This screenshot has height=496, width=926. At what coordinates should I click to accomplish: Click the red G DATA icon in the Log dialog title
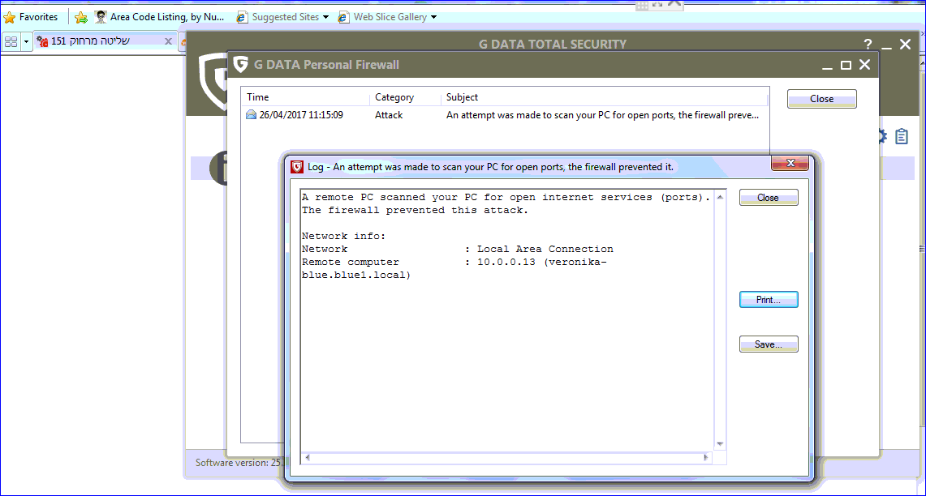coord(297,167)
